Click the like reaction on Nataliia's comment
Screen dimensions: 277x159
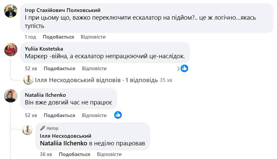(x=117, y=115)
